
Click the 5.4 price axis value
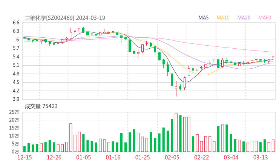[16, 57]
